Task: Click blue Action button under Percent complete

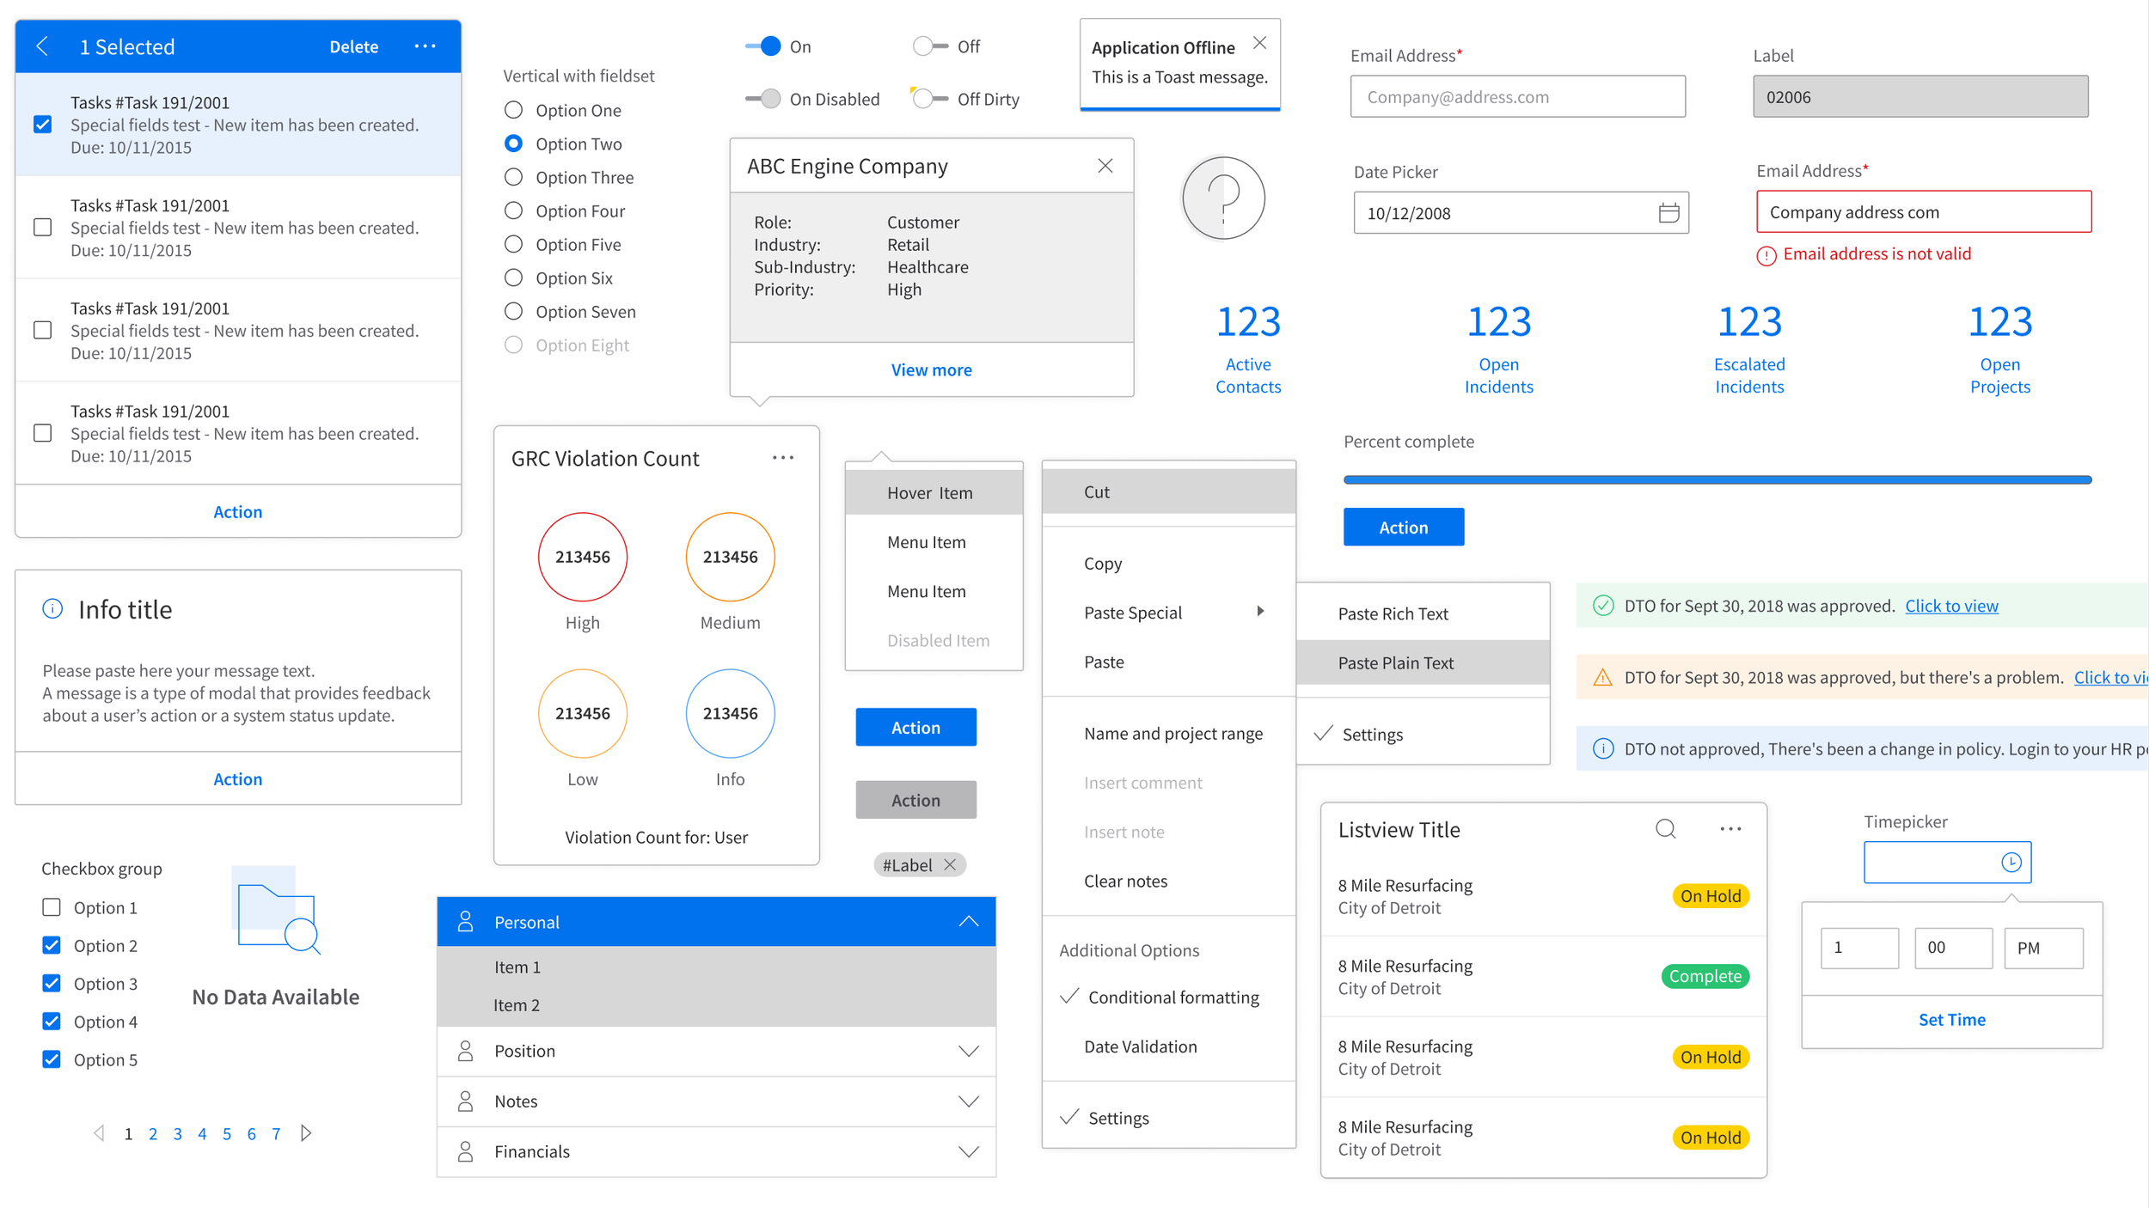Action: click(1404, 527)
